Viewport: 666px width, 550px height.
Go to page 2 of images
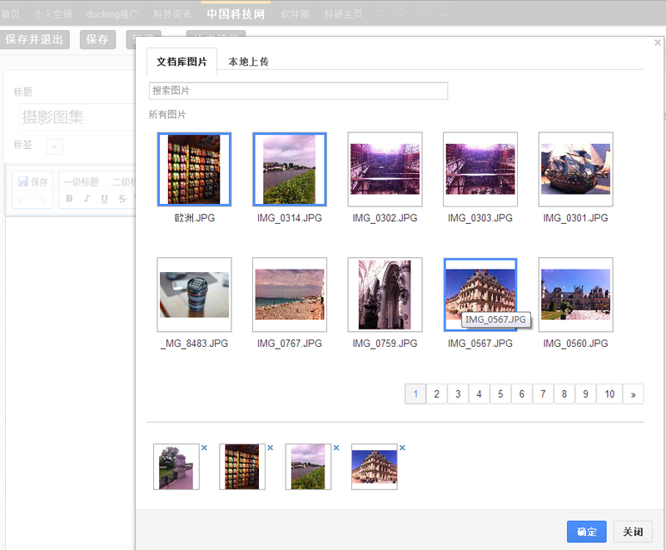[436, 394]
